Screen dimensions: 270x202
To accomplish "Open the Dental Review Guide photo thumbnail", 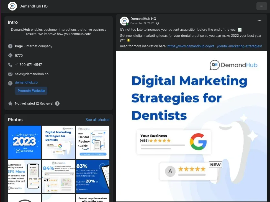I will 93,142.
